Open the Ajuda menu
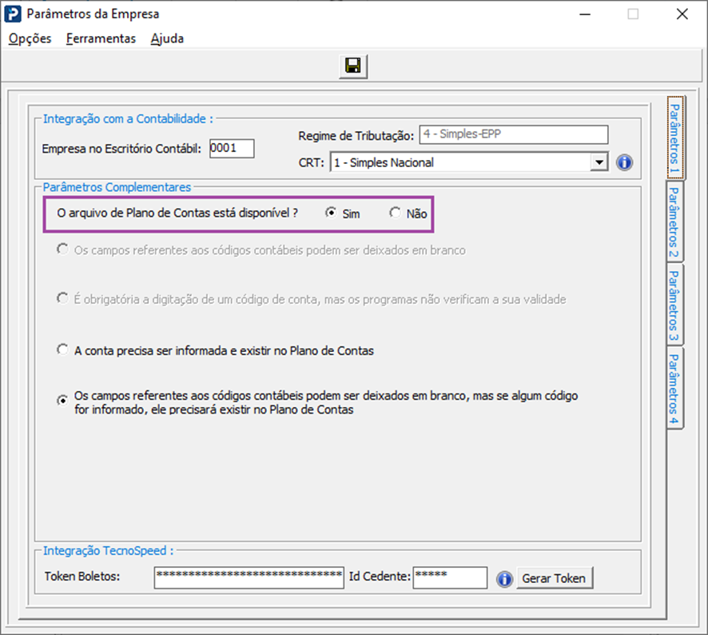The height and width of the screenshot is (635, 708). pos(167,39)
